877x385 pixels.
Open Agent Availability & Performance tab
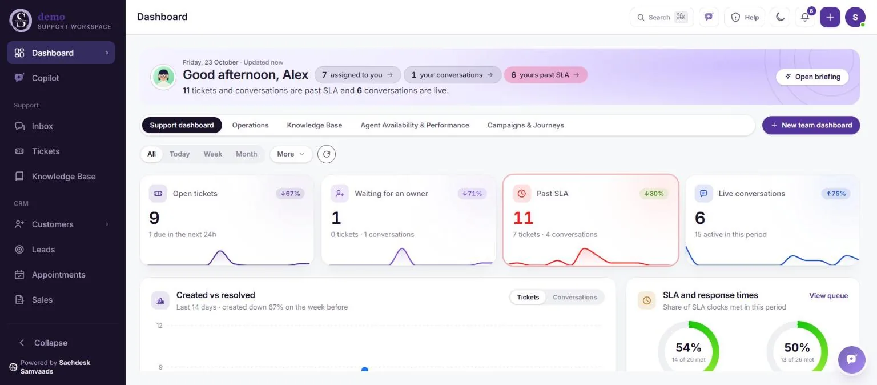[415, 125]
